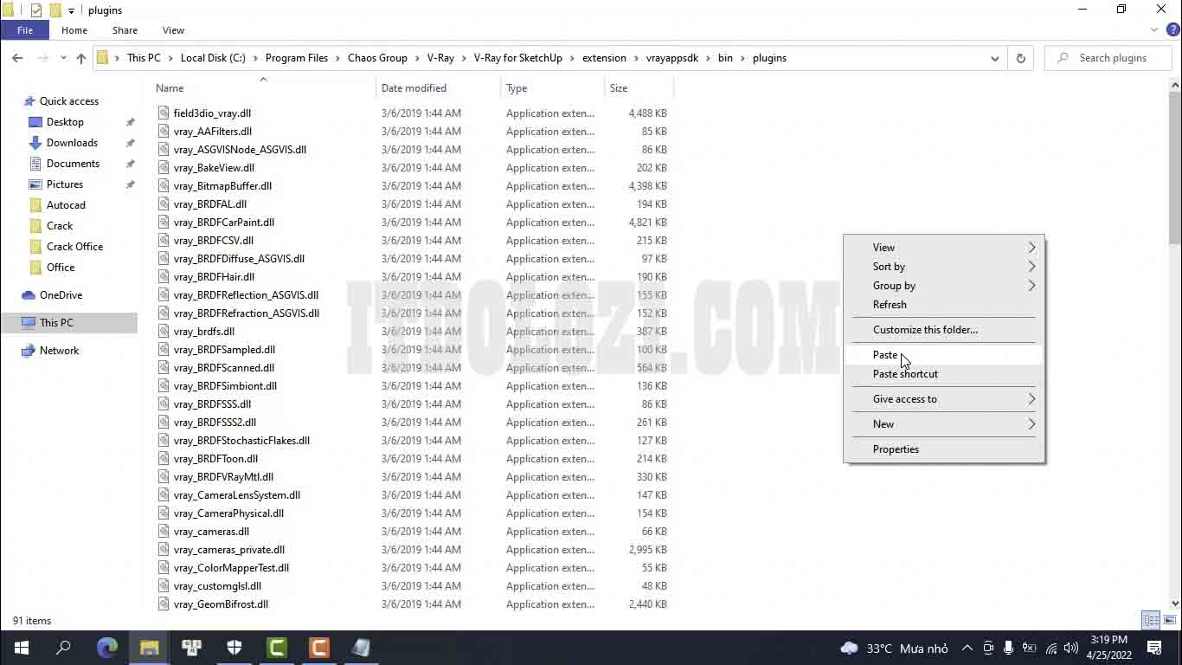Open Windows Start menu
This screenshot has width=1182, height=665.
coord(21,647)
